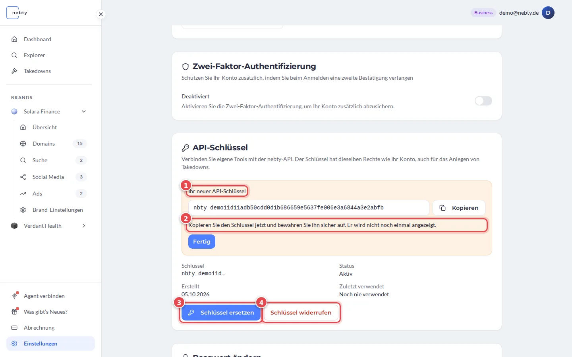This screenshot has width=572, height=357.
Task: Click the key prefix nbty_demo11d…
Action: (x=203, y=274)
